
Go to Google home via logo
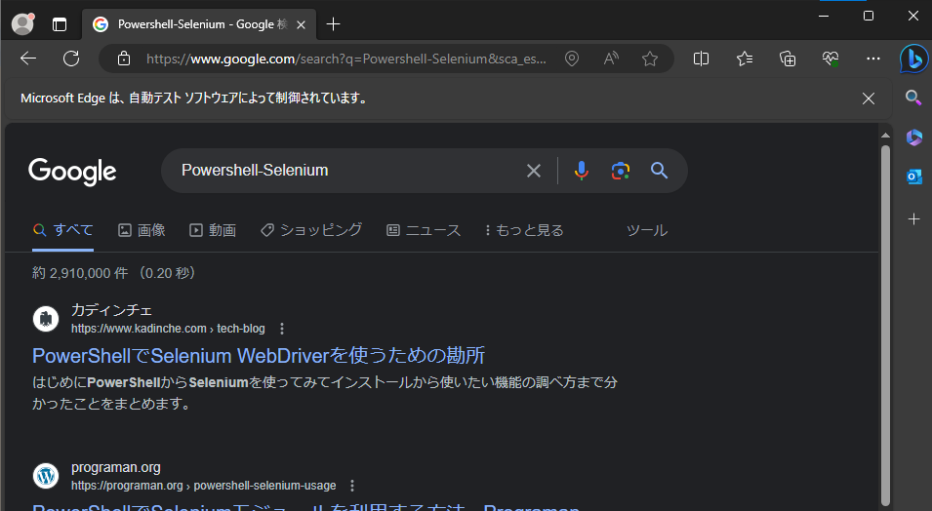coord(72,172)
